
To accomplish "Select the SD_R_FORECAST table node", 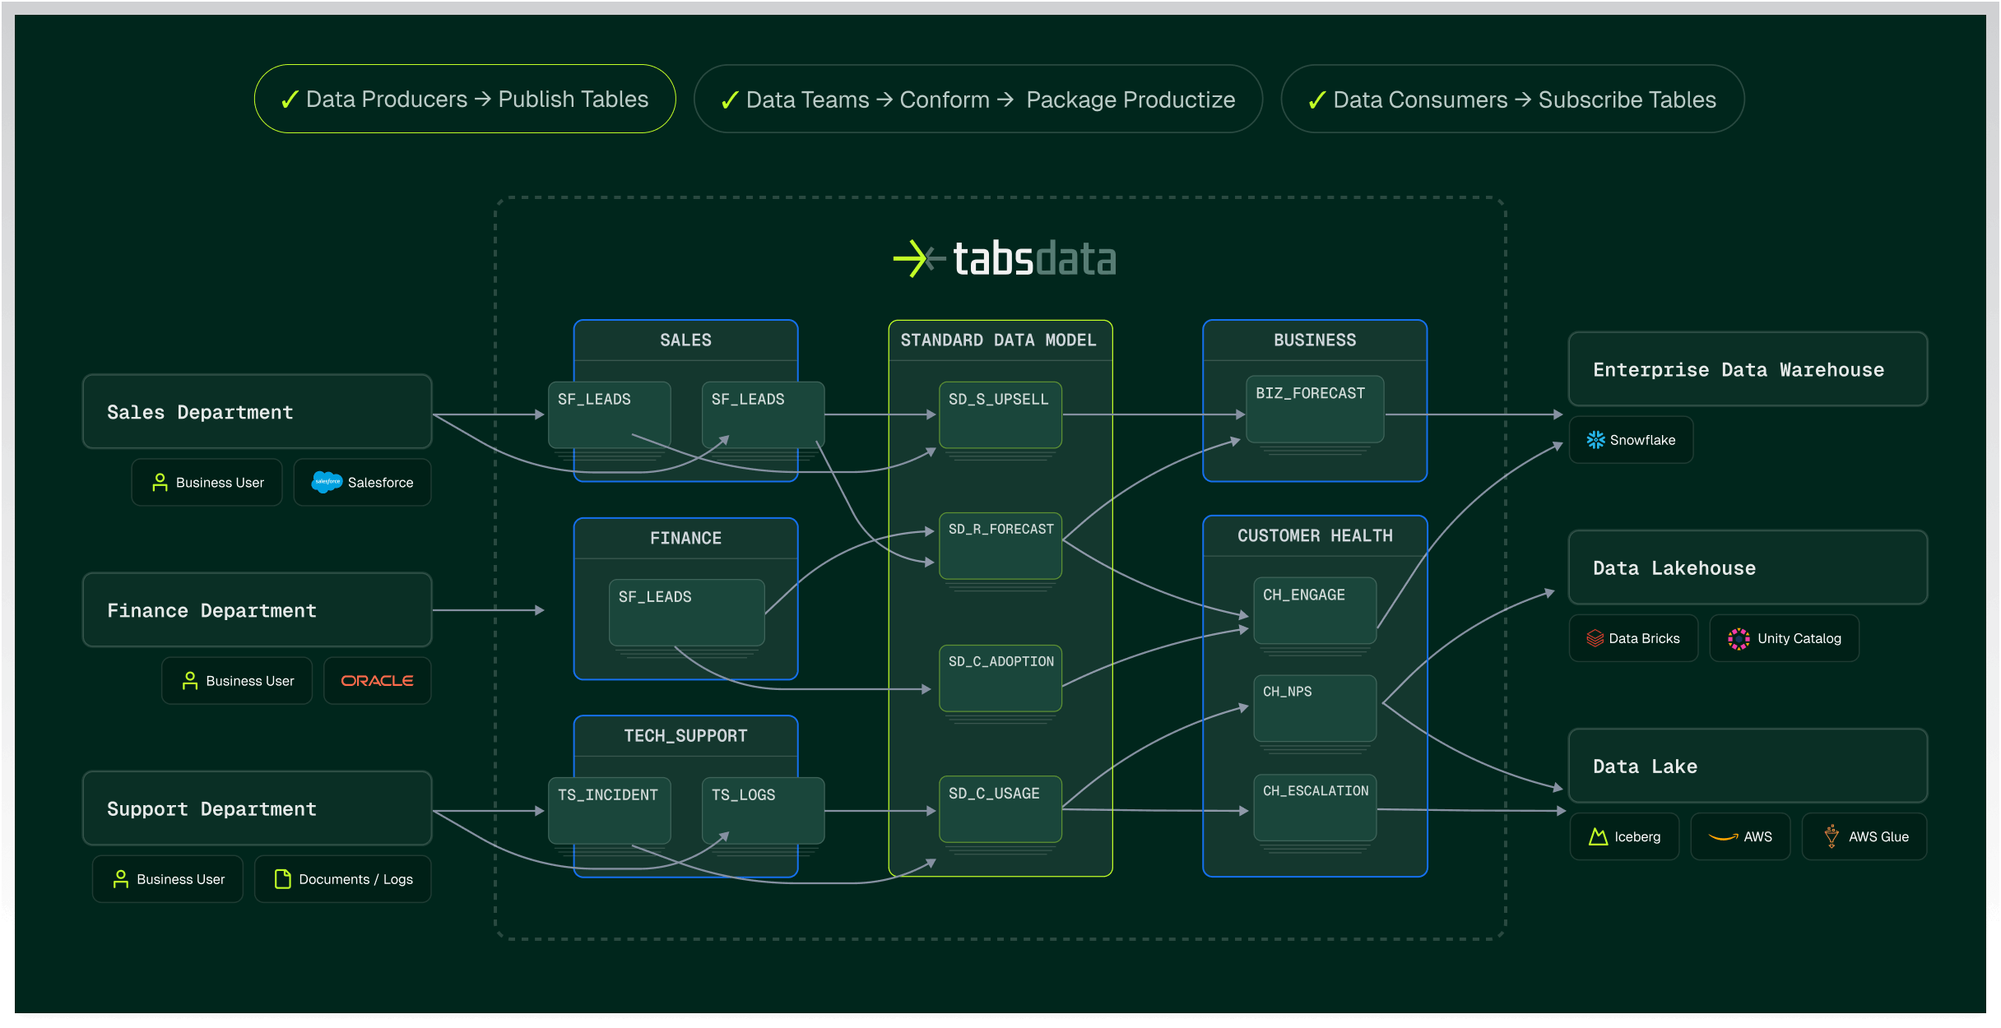I will click(1000, 546).
